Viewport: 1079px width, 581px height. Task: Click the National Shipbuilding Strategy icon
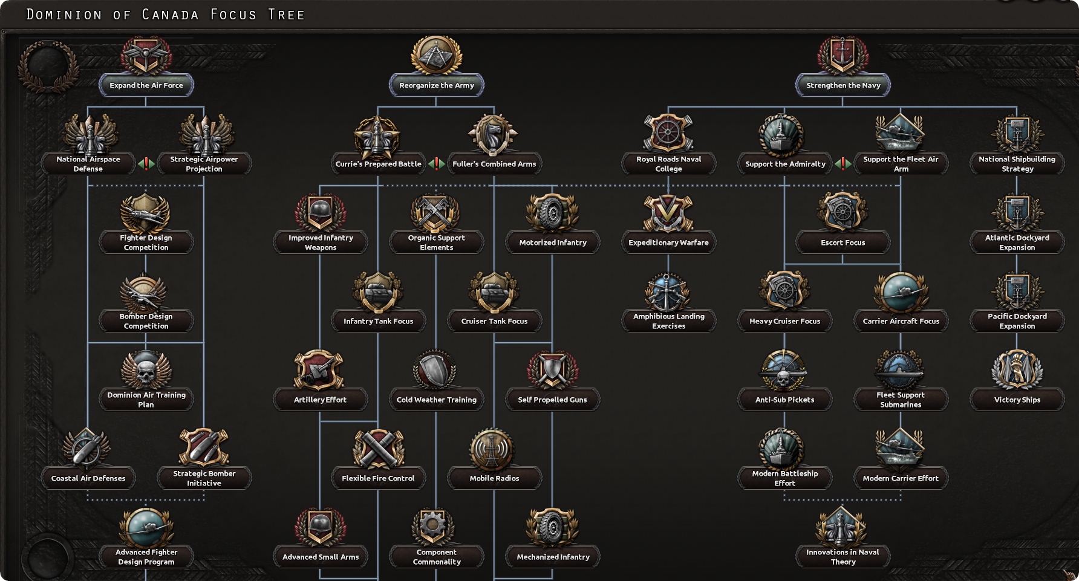tap(1017, 133)
